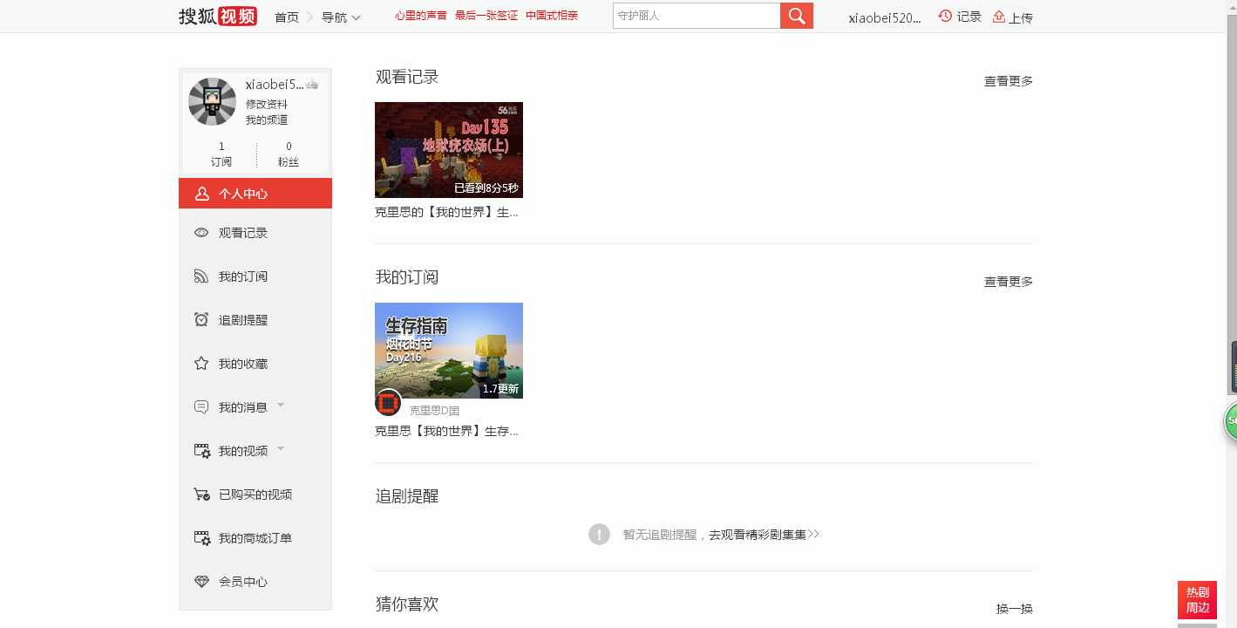Click 换一换 beside 猜你喜欢
Screen dimensions: 1237x628
(x=1015, y=609)
